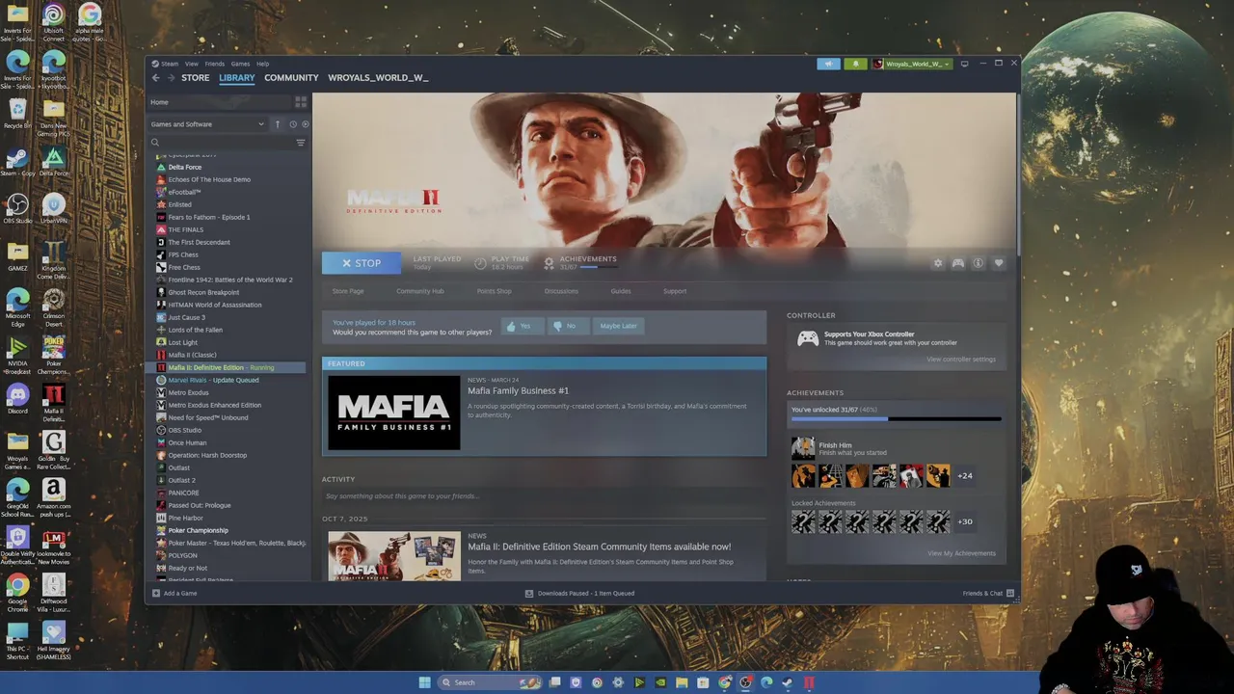This screenshot has height=694, width=1234.
Task: Open controller layout icon on game page
Action: pos(957,263)
